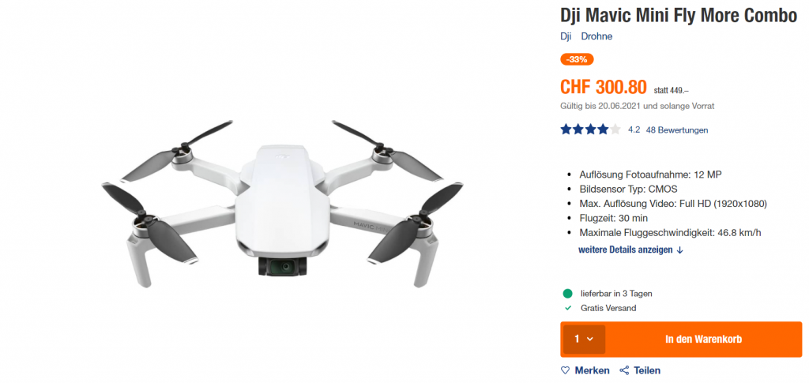Click the Mavic Mini drone product image
Image resolution: width=809 pixels, height=383 pixels.
coord(282,205)
